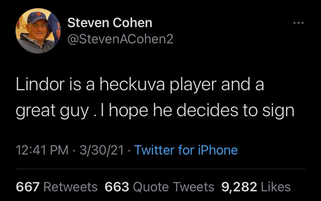321x201 pixels.
Task: Open the Likes label list
Action: (x=276, y=187)
